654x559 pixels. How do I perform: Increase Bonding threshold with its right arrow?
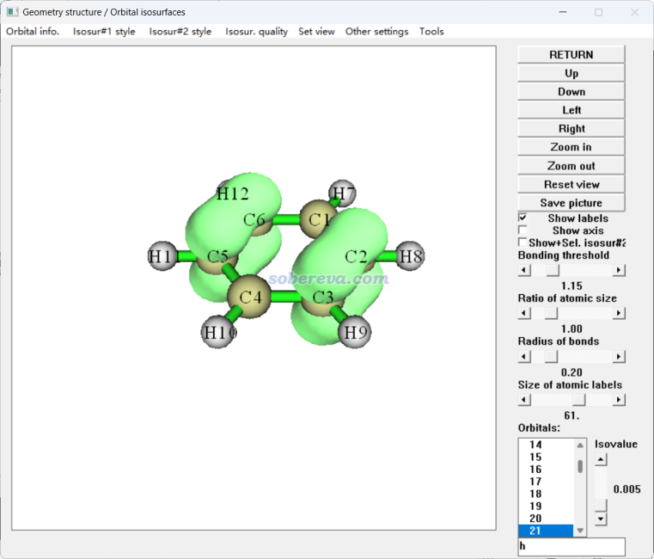pyautogui.click(x=619, y=270)
